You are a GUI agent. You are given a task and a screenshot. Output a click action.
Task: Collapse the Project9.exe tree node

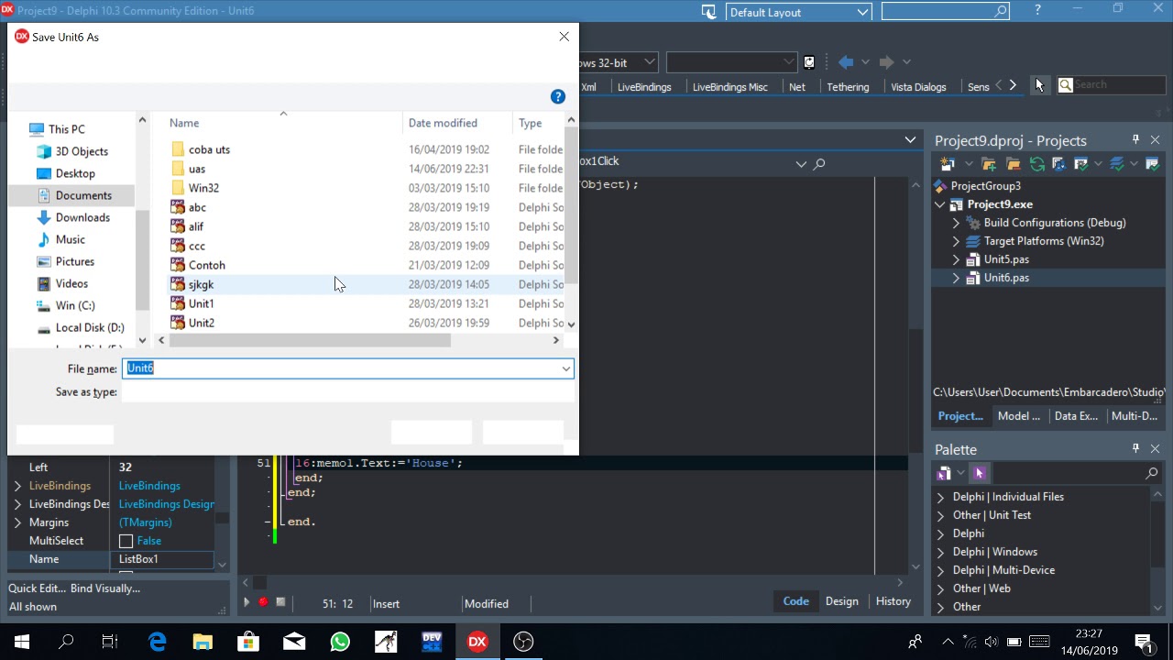[x=940, y=204]
